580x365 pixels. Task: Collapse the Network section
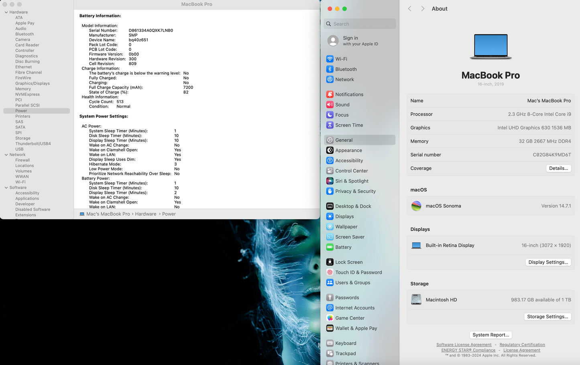[6, 154]
